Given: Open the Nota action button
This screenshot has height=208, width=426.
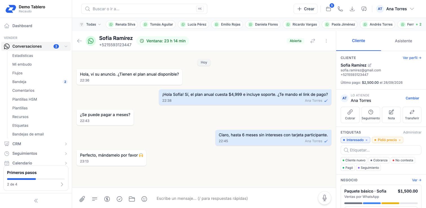Looking at the screenshot, I should pyautogui.click(x=391, y=115).
